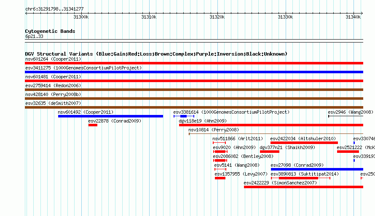Click the 31300k ruler tick label
The image size is (375, 216).
pos(81,17)
